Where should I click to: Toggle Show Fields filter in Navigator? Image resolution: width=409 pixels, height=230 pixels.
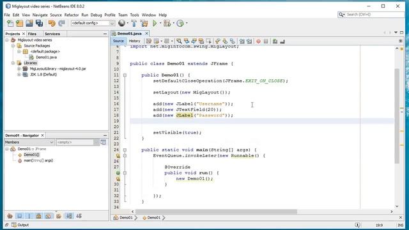coord(20,216)
